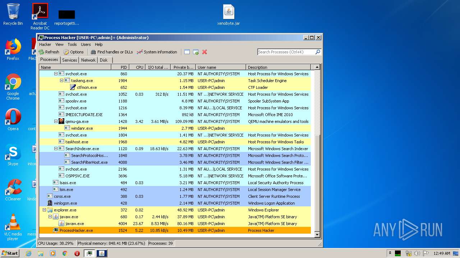This screenshot has height=258, width=460.
Task: Sort by the Private bytes column header
Action: [183, 67]
